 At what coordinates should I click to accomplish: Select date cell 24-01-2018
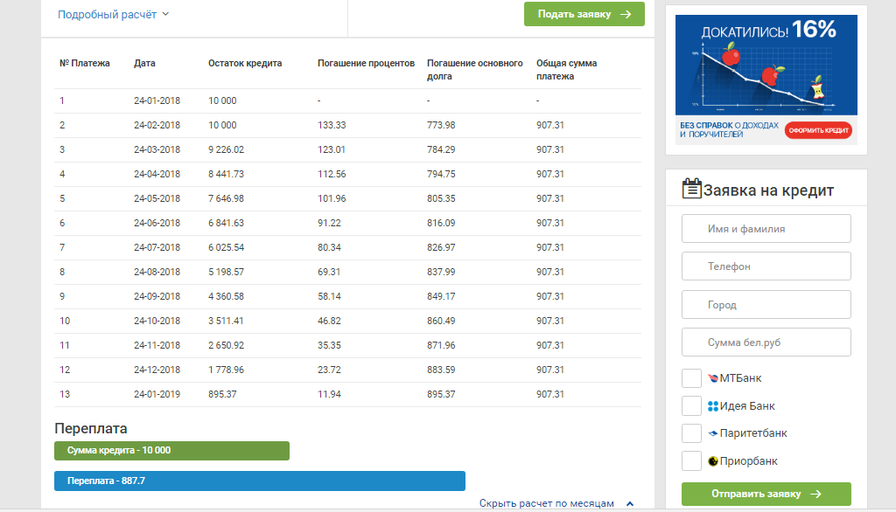(x=157, y=100)
